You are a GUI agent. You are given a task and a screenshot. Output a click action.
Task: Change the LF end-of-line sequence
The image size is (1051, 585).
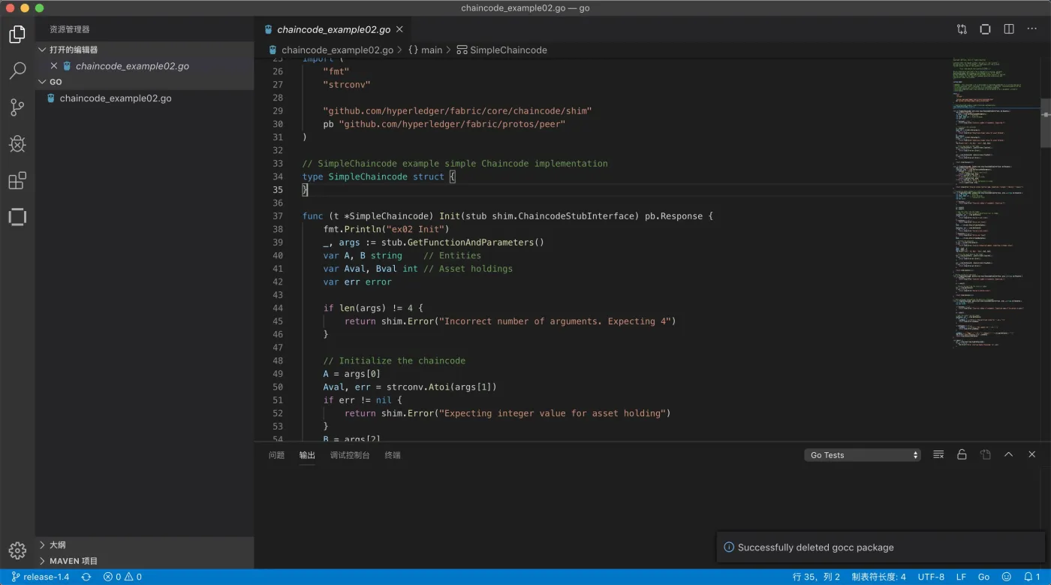click(x=961, y=577)
